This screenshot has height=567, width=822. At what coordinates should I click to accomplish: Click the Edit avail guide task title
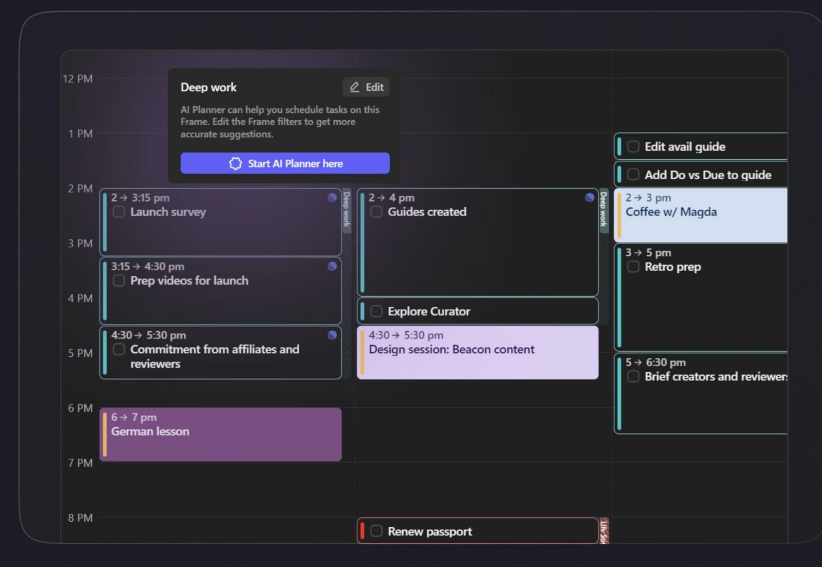click(685, 147)
